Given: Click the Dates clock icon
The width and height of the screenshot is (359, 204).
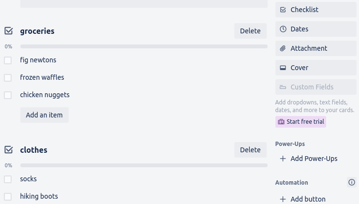Looking at the screenshot, I should [283, 29].
